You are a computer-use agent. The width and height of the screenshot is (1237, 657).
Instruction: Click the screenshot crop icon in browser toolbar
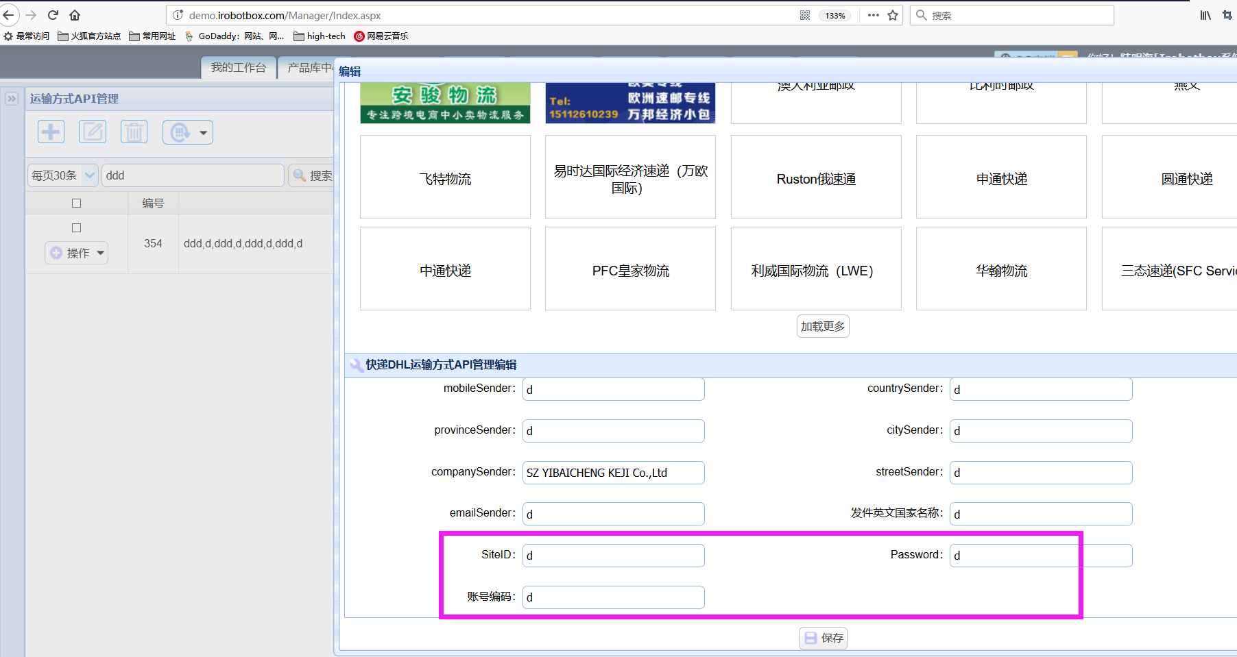(1227, 15)
